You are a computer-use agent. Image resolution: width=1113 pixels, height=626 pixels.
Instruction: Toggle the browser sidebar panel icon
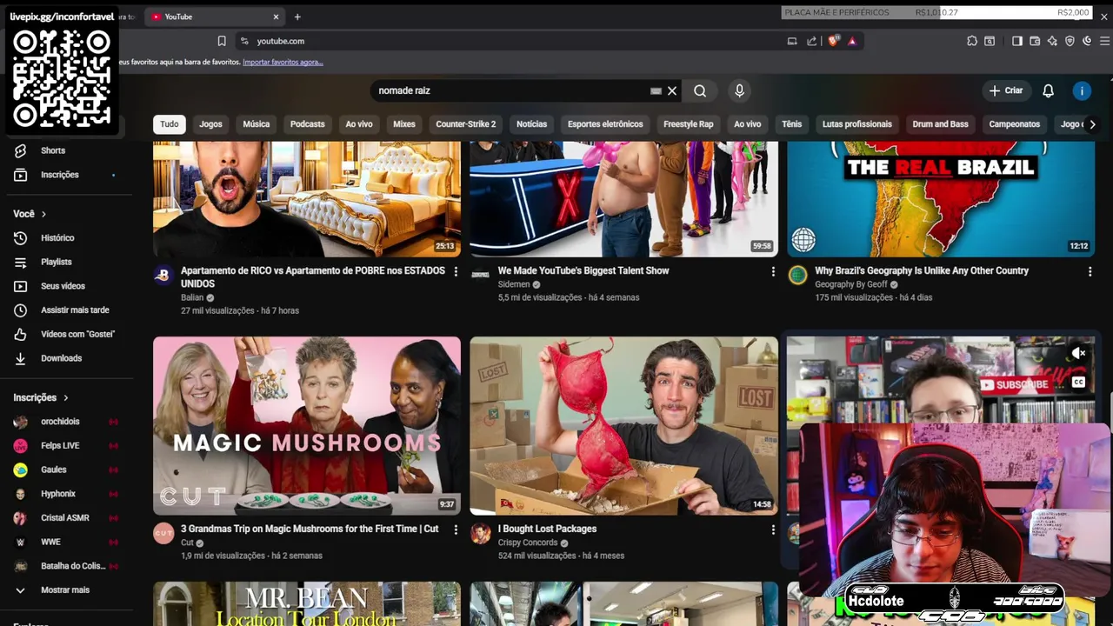coord(1017,41)
